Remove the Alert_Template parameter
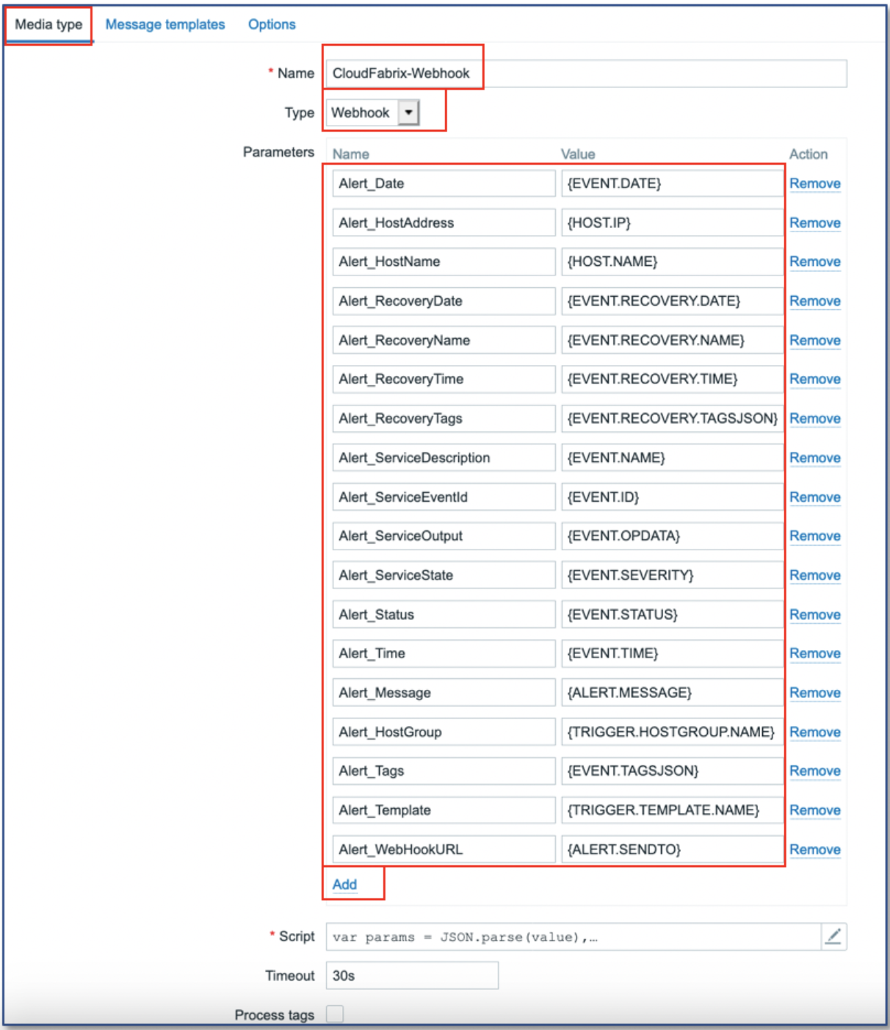Screen dimensions: 890x1030 [815, 810]
